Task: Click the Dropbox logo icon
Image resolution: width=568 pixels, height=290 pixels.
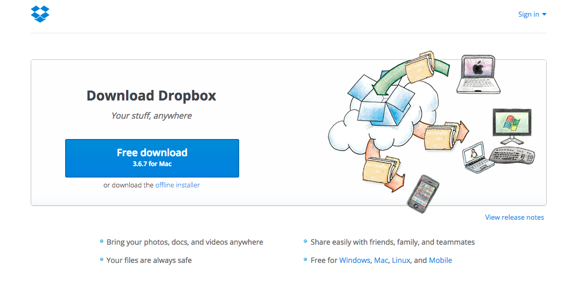Action: (x=40, y=14)
